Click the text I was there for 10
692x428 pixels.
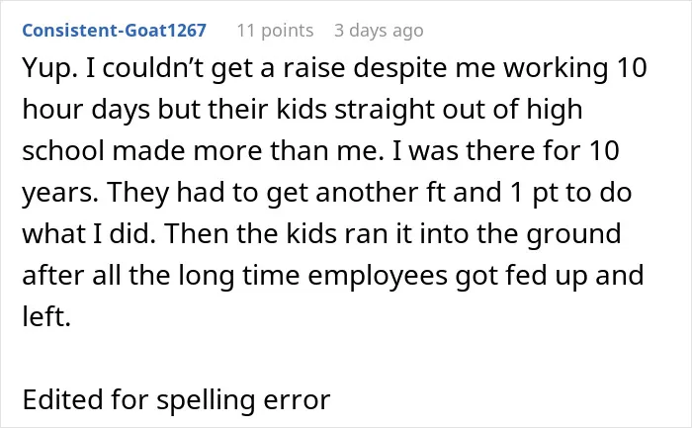(506, 151)
